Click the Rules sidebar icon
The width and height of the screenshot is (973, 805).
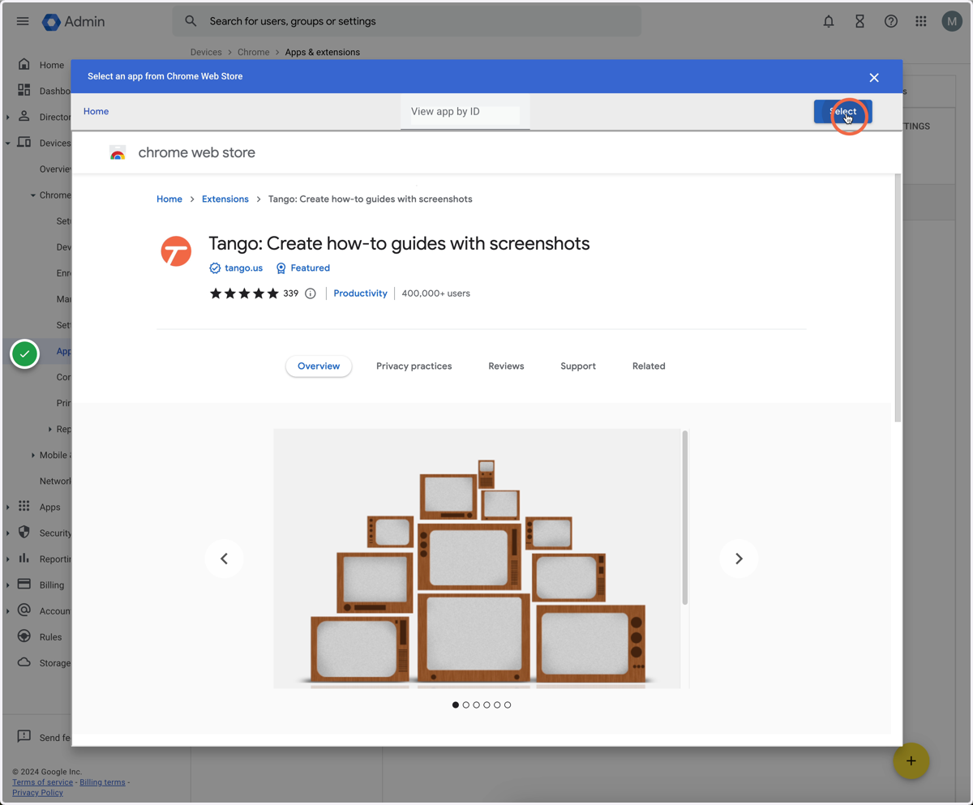point(24,636)
